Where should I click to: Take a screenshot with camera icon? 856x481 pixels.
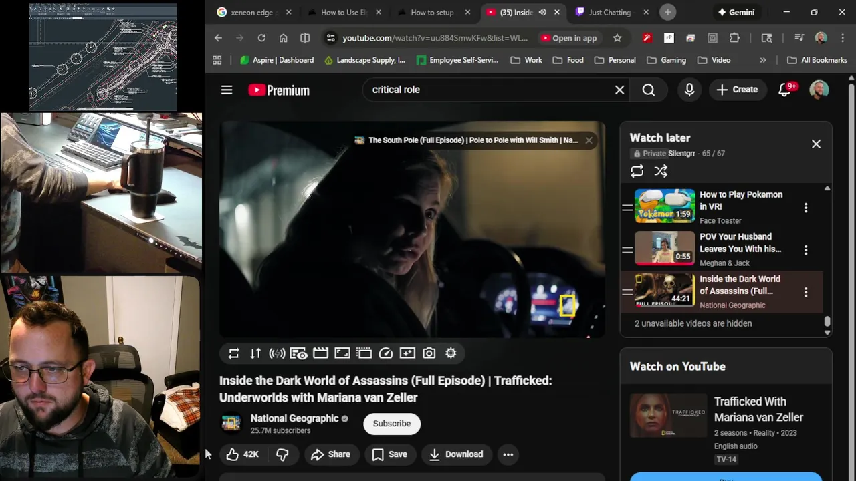(x=429, y=353)
